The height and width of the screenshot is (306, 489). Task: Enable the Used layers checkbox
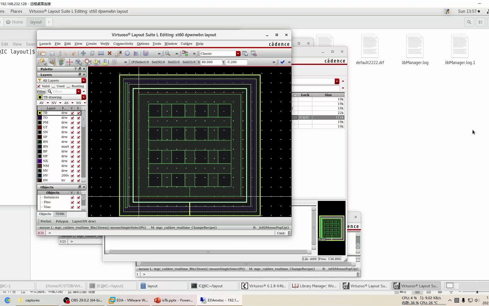coord(53,86)
